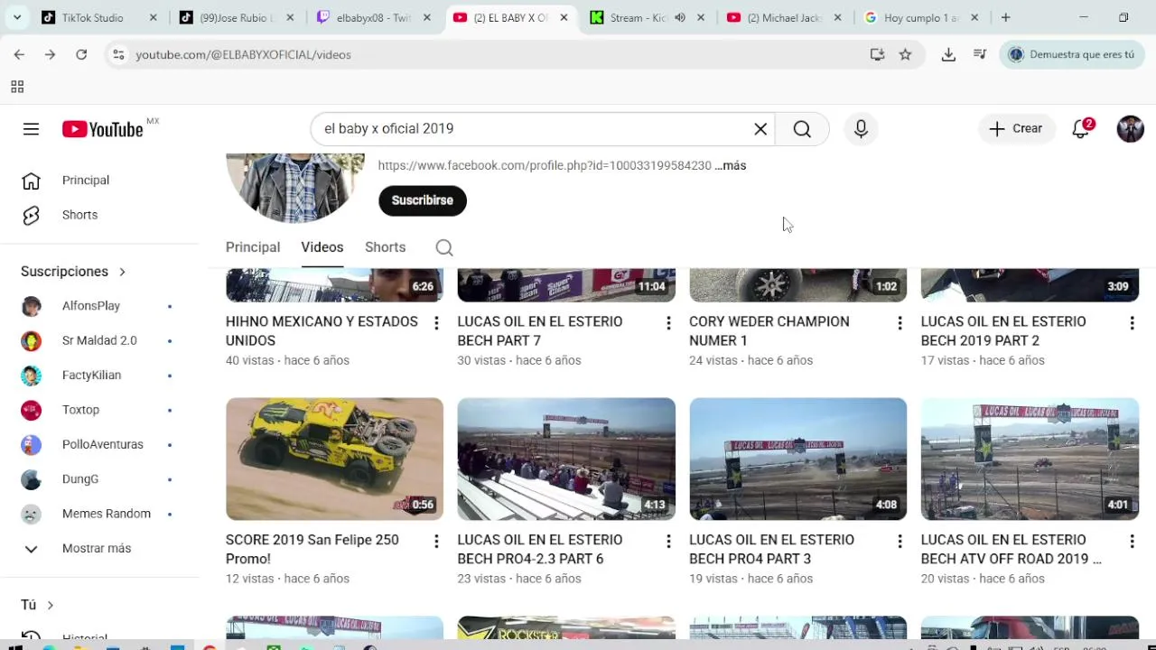Switch to the elbabyx08 Twitch tab
This screenshot has width=1156, height=650.
coord(373,17)
